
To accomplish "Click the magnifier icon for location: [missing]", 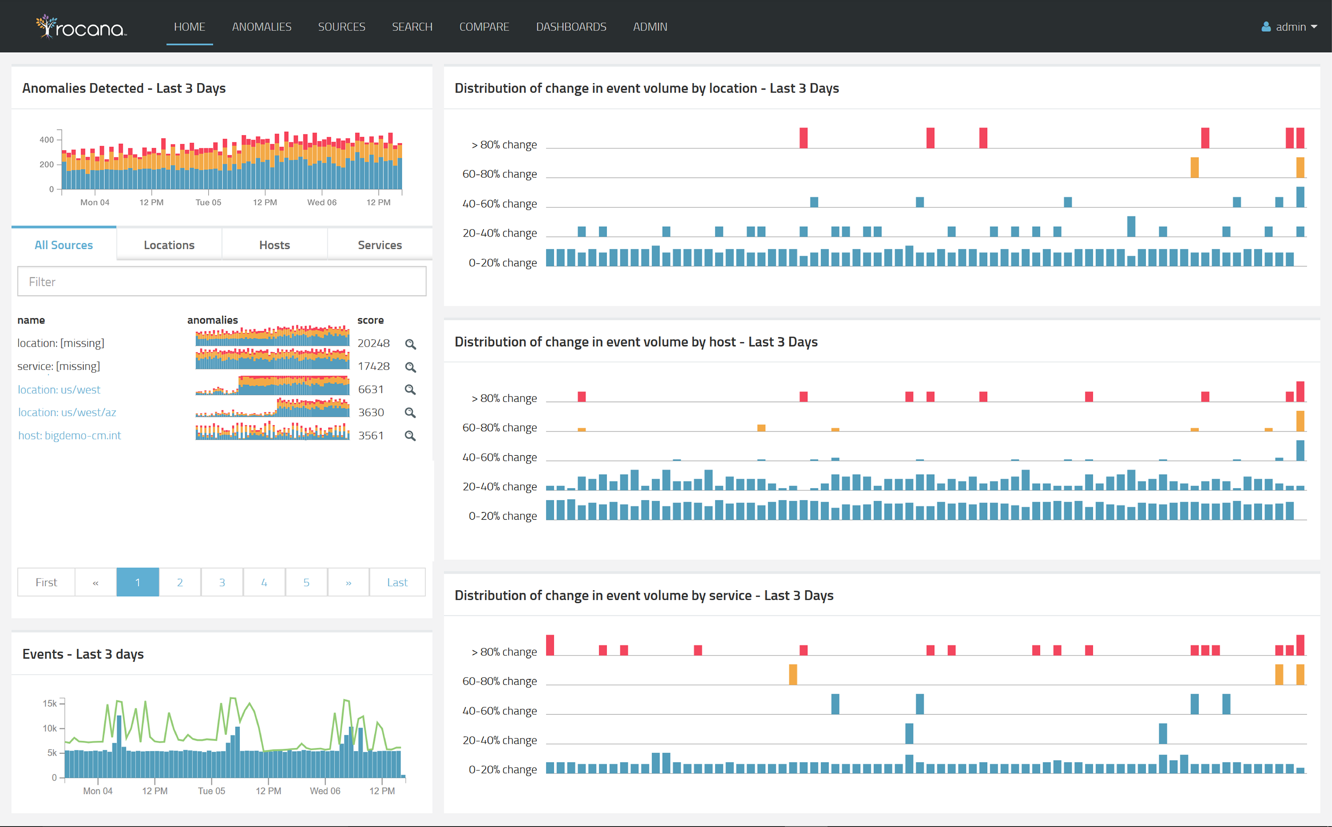I will pyautogui.click(x=410, y=344).
